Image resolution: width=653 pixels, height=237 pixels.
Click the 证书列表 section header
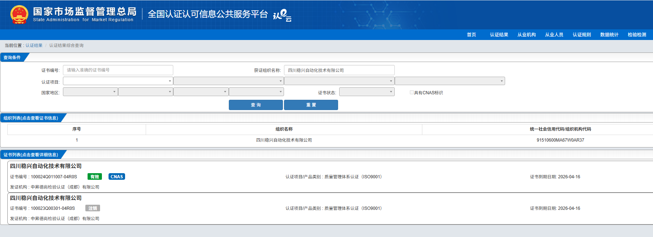coord(31,155)
